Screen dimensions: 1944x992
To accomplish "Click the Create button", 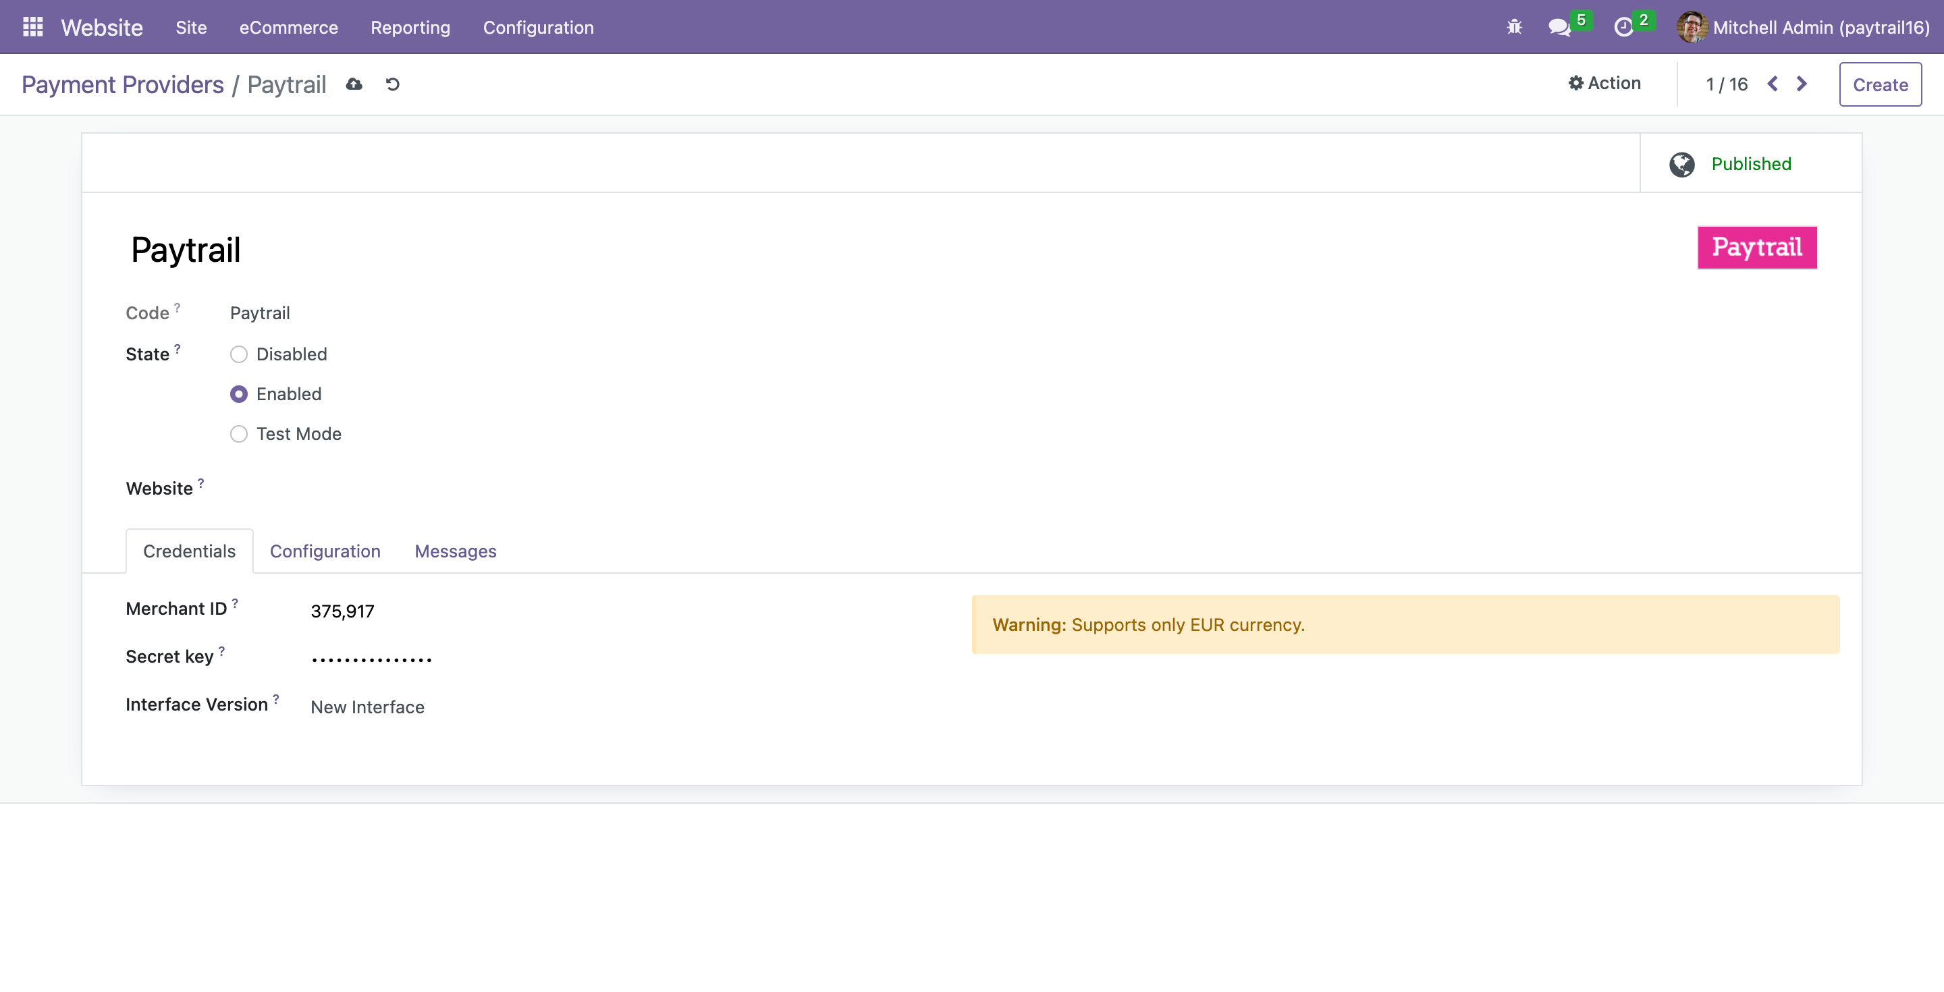I will [x=1880, y=84].
